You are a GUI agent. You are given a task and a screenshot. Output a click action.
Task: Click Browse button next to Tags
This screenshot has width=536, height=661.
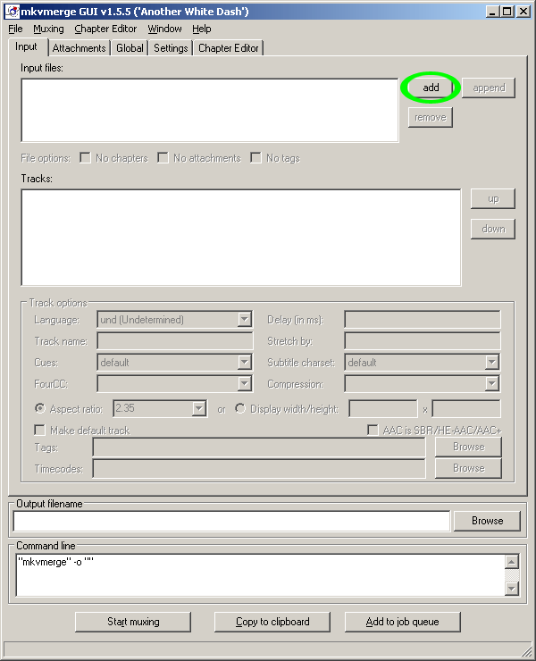(x=468, y=447)
